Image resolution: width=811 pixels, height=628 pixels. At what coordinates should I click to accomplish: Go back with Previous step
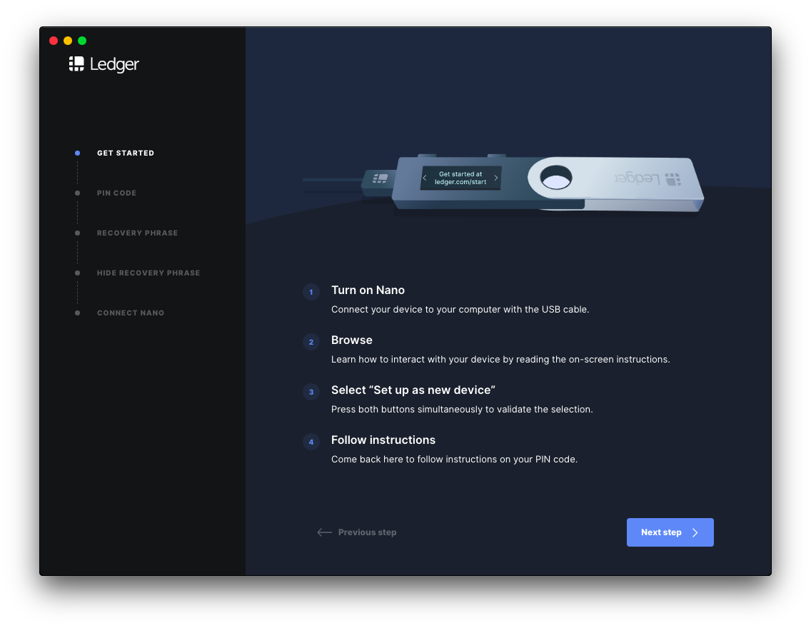[x=357, y=532]
